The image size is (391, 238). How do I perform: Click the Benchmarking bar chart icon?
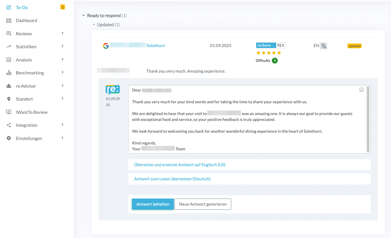(x=9, y=73)
